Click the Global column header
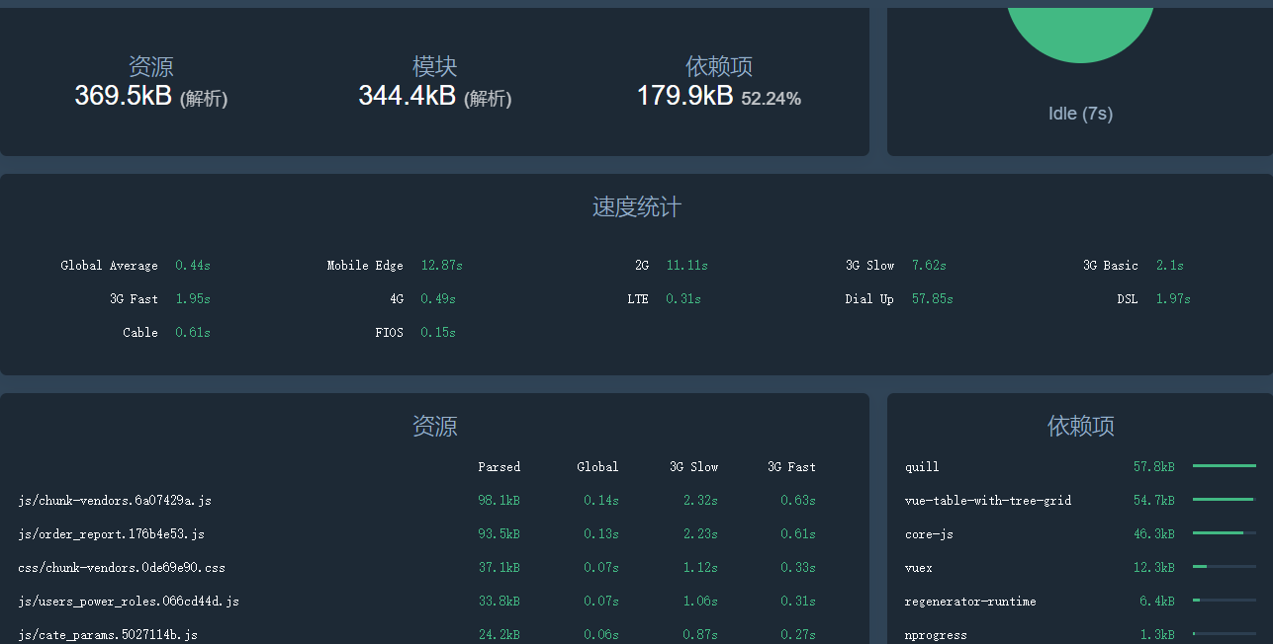The height and width of the screenshot is (644, 1273). [597, 467]
